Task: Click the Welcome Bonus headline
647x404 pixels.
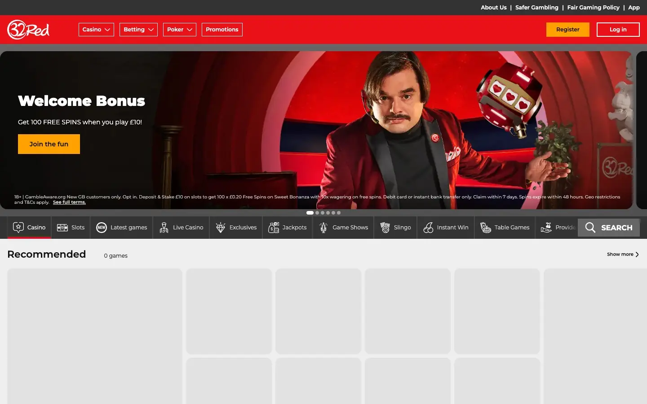Action: [81, 101]
